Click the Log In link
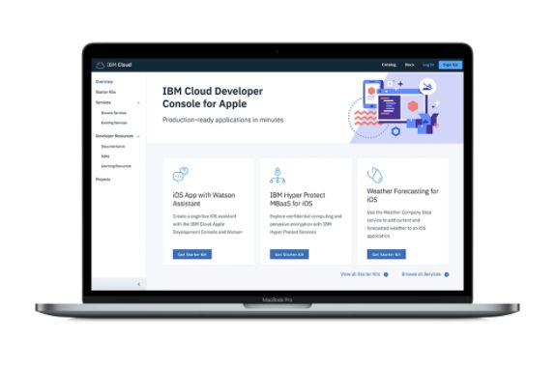The image size is (556, 366). click(428, 65)
